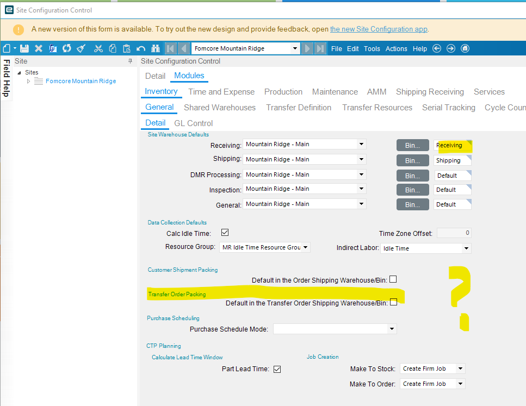This screenshot has height=406, width=526.
Task: Click the yellow warning icon in the banner
Action: pyautogui.click(x=18, y=29)
